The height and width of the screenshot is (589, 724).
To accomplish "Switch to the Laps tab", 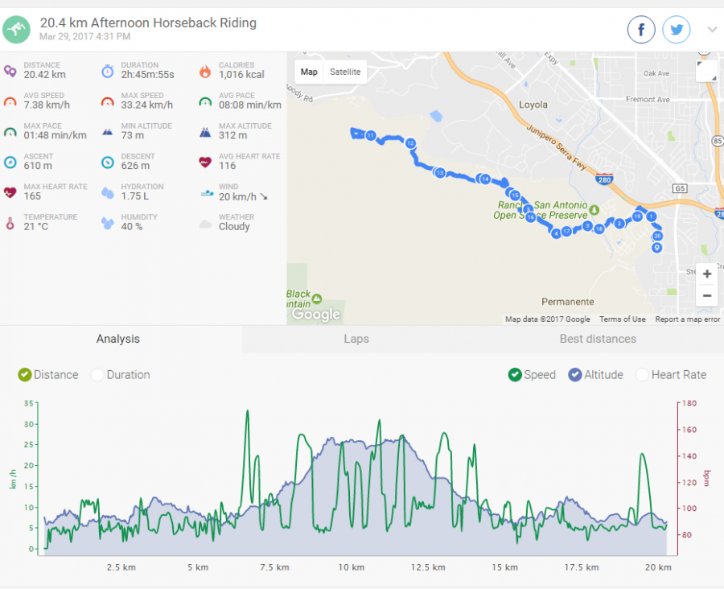I will (356, 339).
